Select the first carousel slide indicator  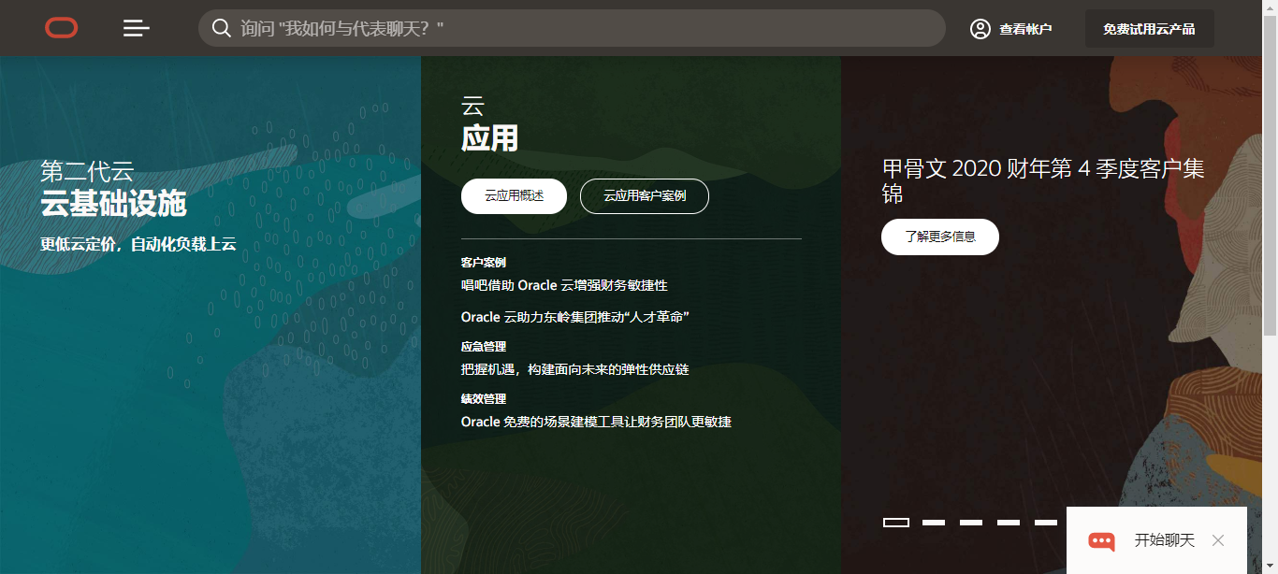point(895,523)
